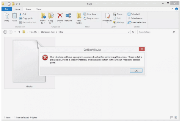This screenshot has height=121, width=182.
Task: Click the History button in Open group
Action: pyautogui.click(x=118, y=22)
